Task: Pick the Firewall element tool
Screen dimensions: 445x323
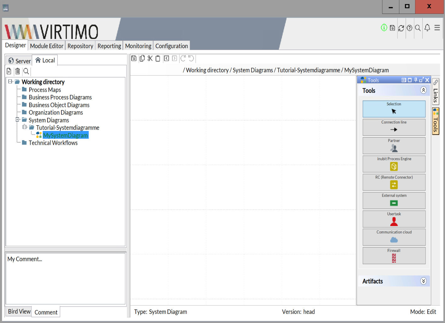Action: [x=394, y=255]
